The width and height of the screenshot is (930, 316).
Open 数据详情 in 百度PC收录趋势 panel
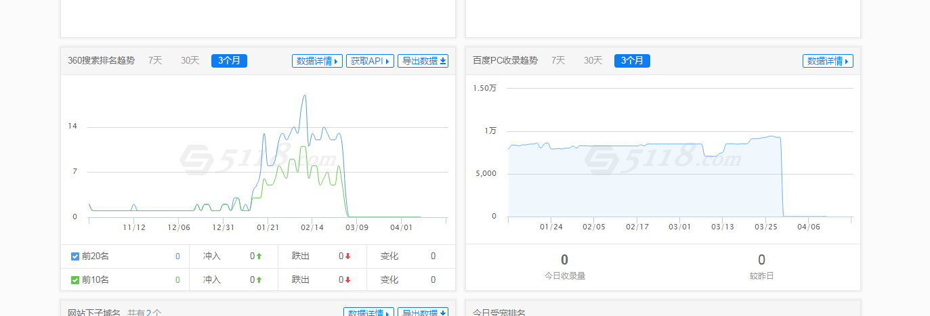click(828, 61)
